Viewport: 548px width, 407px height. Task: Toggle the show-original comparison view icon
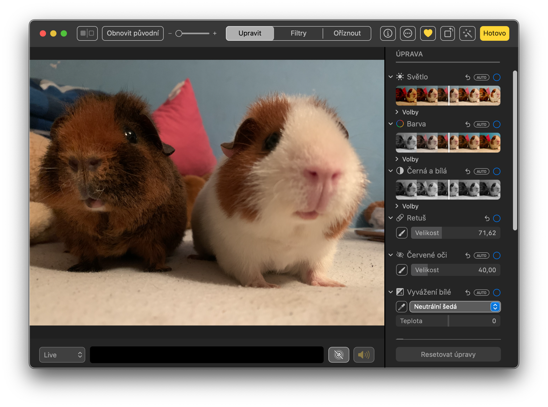(87, 33)
